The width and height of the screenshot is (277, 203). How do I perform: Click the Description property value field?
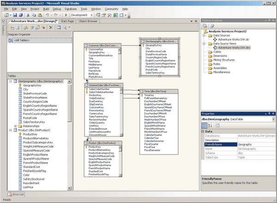click(256, 140)
